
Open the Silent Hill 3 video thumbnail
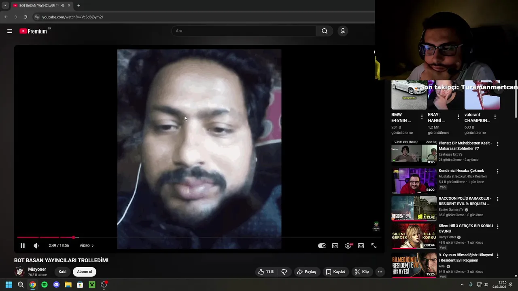414,236
